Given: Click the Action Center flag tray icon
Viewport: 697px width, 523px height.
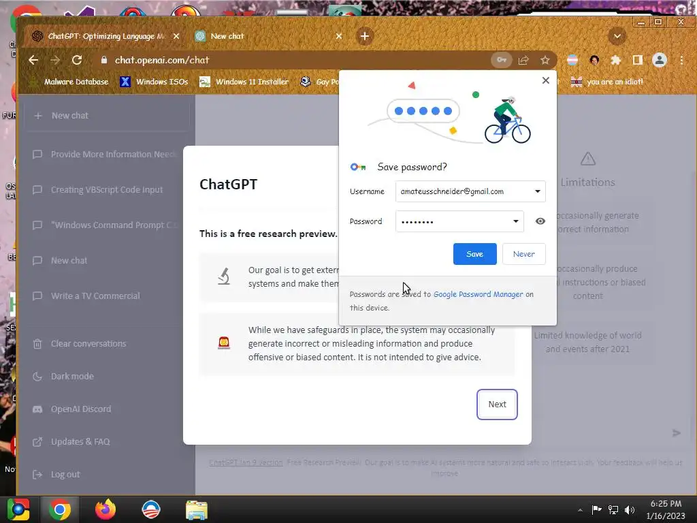Looking at the screenshot, I should [x=596, y=509].
